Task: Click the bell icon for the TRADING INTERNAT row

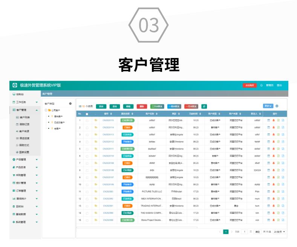Action: (x=274, y=206)
